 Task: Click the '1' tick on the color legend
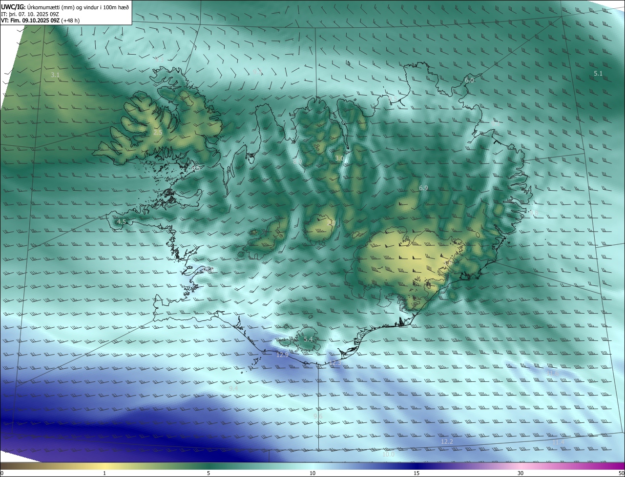click(x=104, y=473)
